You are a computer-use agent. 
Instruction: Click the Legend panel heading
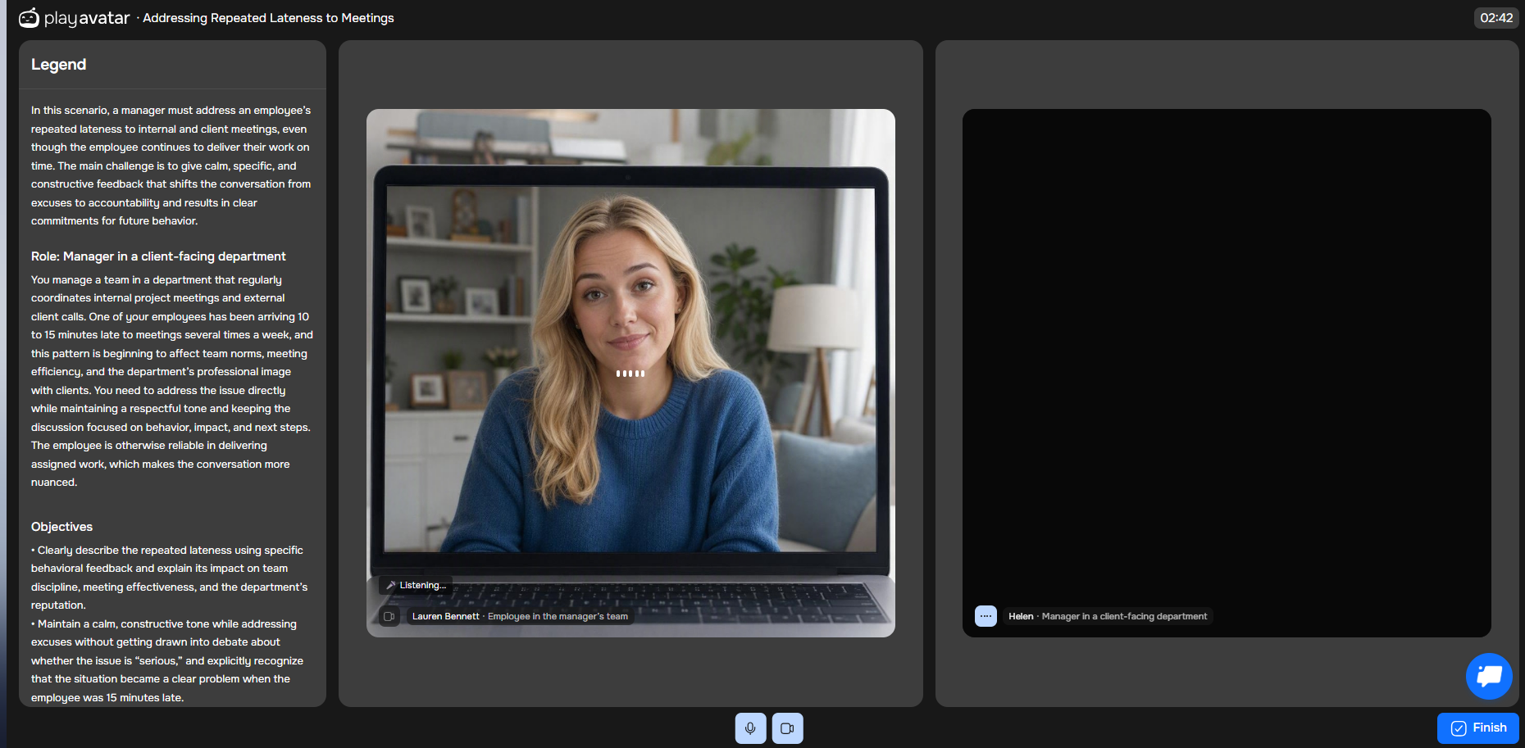point(58,65)
